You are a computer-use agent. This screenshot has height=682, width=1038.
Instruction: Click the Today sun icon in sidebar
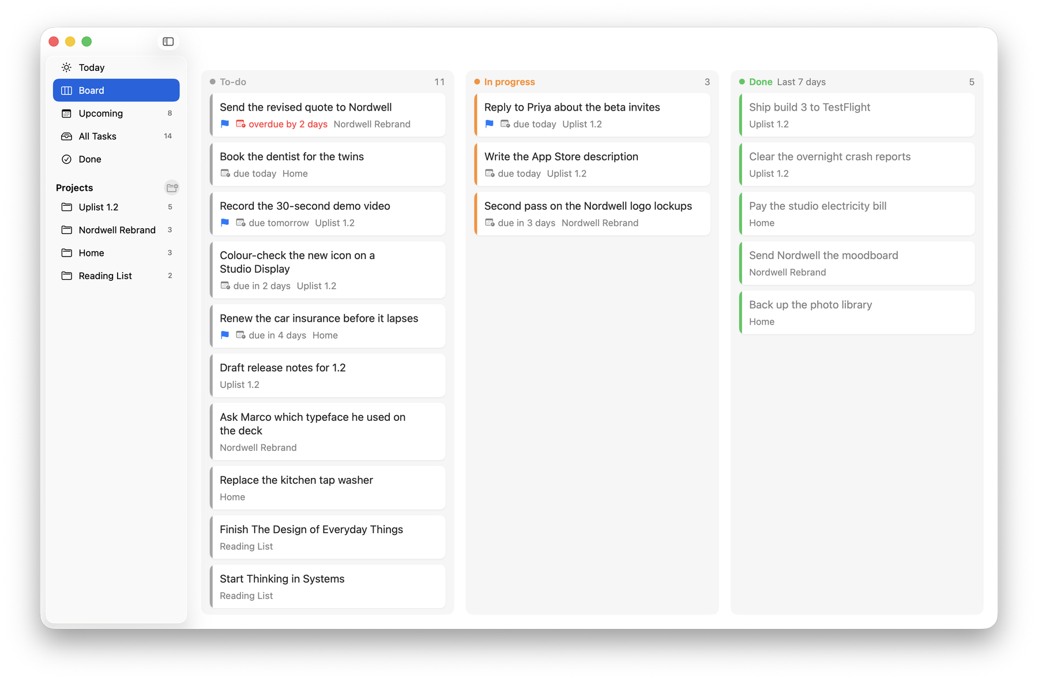pyautogui.click(x=67, y=67)
